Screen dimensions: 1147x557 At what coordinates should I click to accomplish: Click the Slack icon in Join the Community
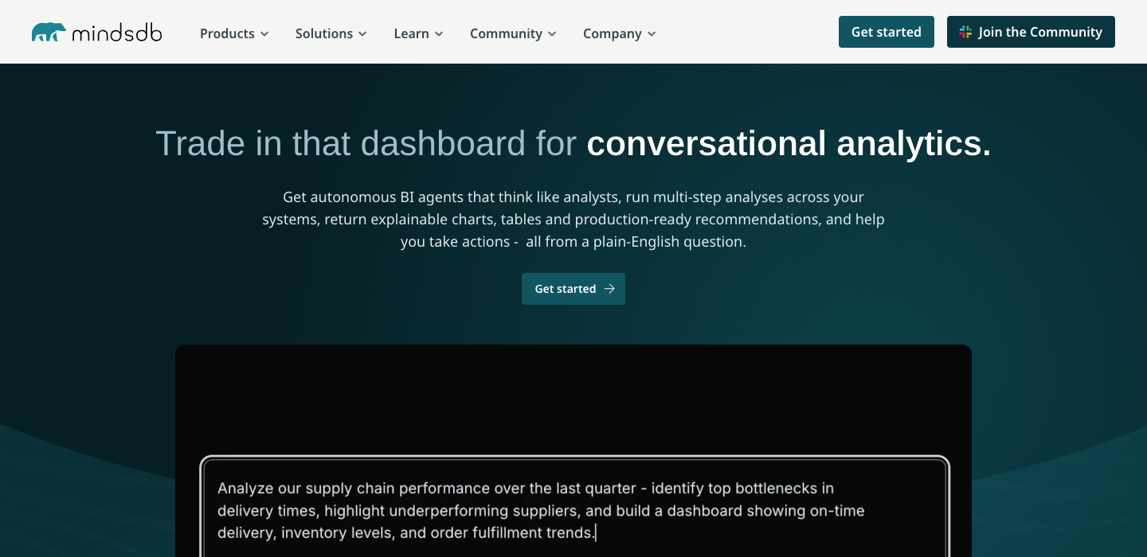(x=965, y=32)
